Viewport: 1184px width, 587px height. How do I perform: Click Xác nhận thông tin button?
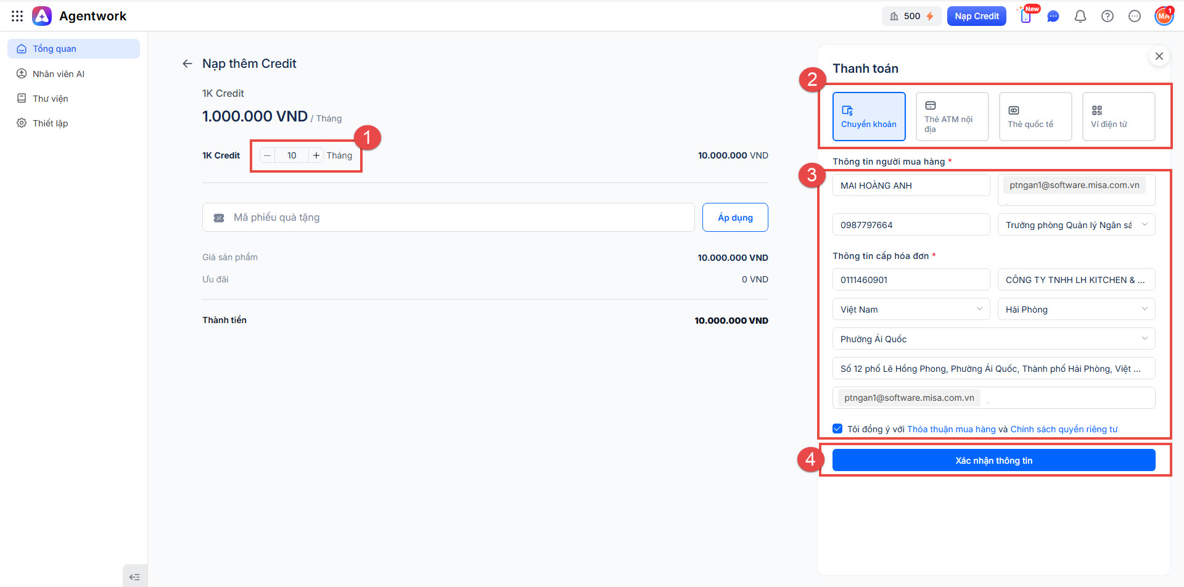pos(993,461)
